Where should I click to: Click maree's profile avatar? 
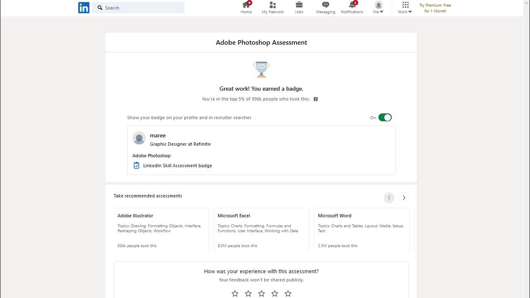139,138
